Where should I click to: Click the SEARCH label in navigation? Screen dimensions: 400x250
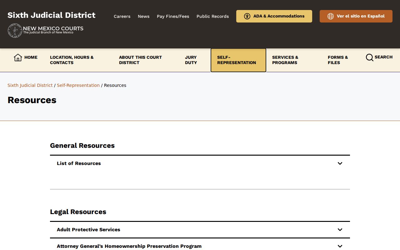[x=383, y=57]
